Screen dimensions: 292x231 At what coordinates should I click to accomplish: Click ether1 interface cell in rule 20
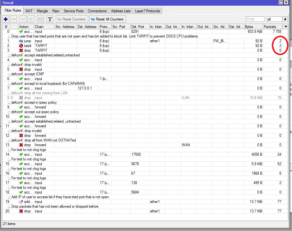(157, 211)
